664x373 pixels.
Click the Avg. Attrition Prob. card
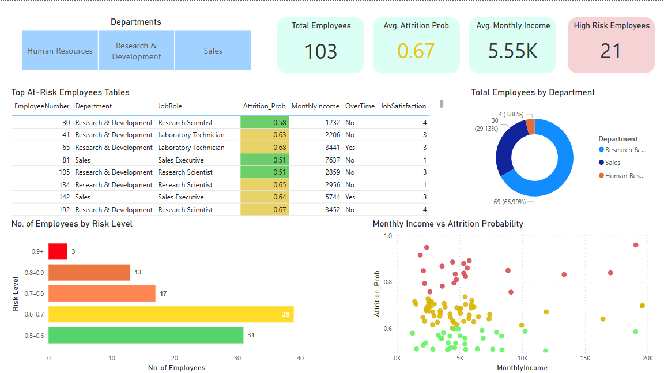click(x=416, y=45)
